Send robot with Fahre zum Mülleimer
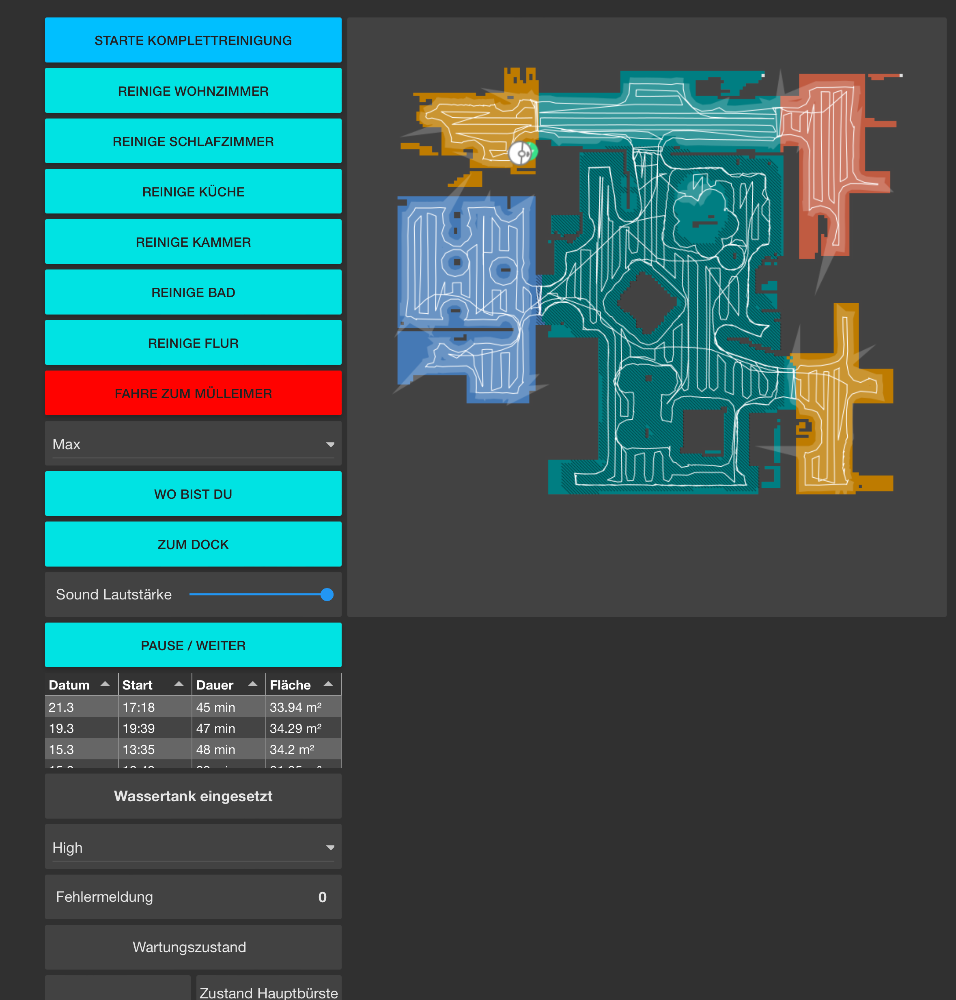956x1000 pixels. coord(193,394)
